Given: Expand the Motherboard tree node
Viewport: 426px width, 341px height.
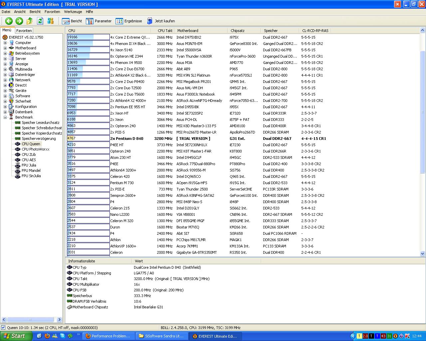Looking at the screenshot, I should (5, 48).
